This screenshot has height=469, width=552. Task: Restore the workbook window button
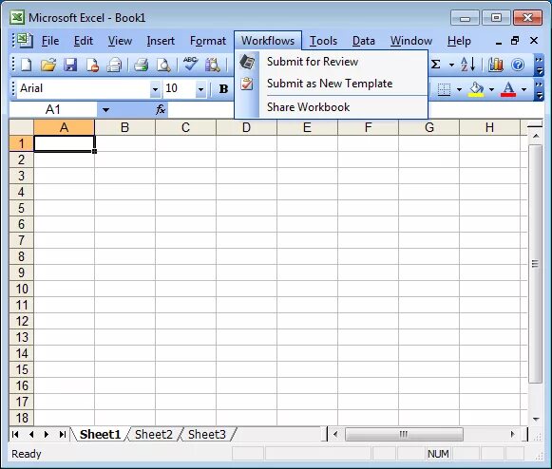tap(515, 41)
